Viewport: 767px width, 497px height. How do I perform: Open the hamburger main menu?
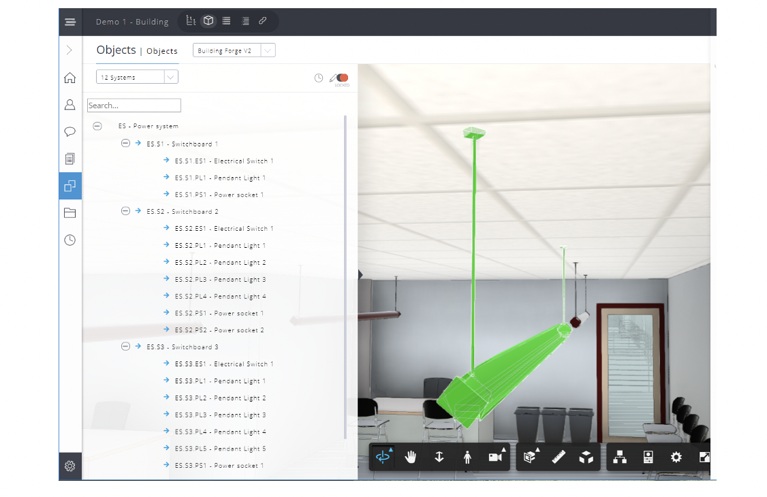70,22
